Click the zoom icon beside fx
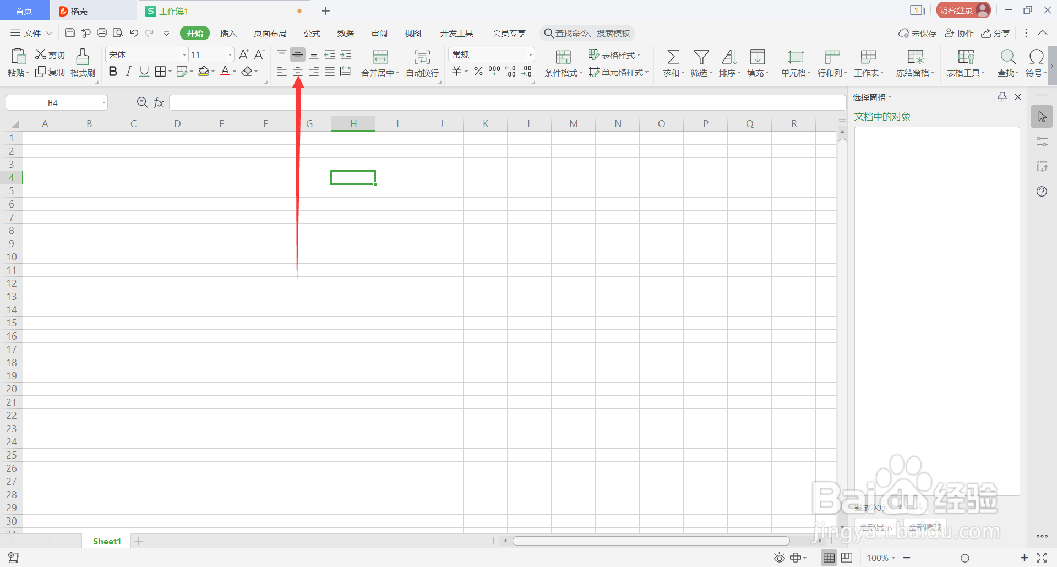This screenshot has width=1057, height=567. [x=142, y=102]
